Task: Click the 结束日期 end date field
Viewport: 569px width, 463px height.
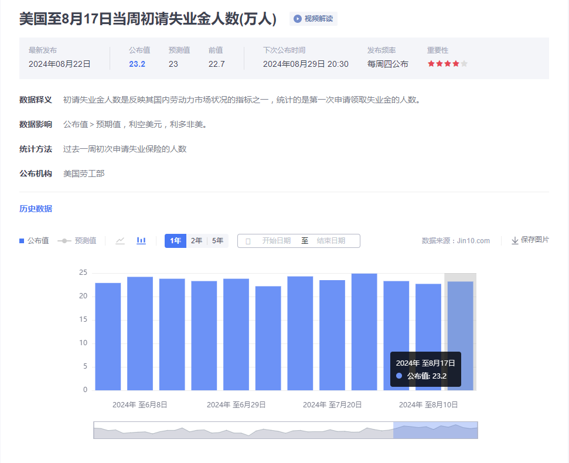Action: 331,241
